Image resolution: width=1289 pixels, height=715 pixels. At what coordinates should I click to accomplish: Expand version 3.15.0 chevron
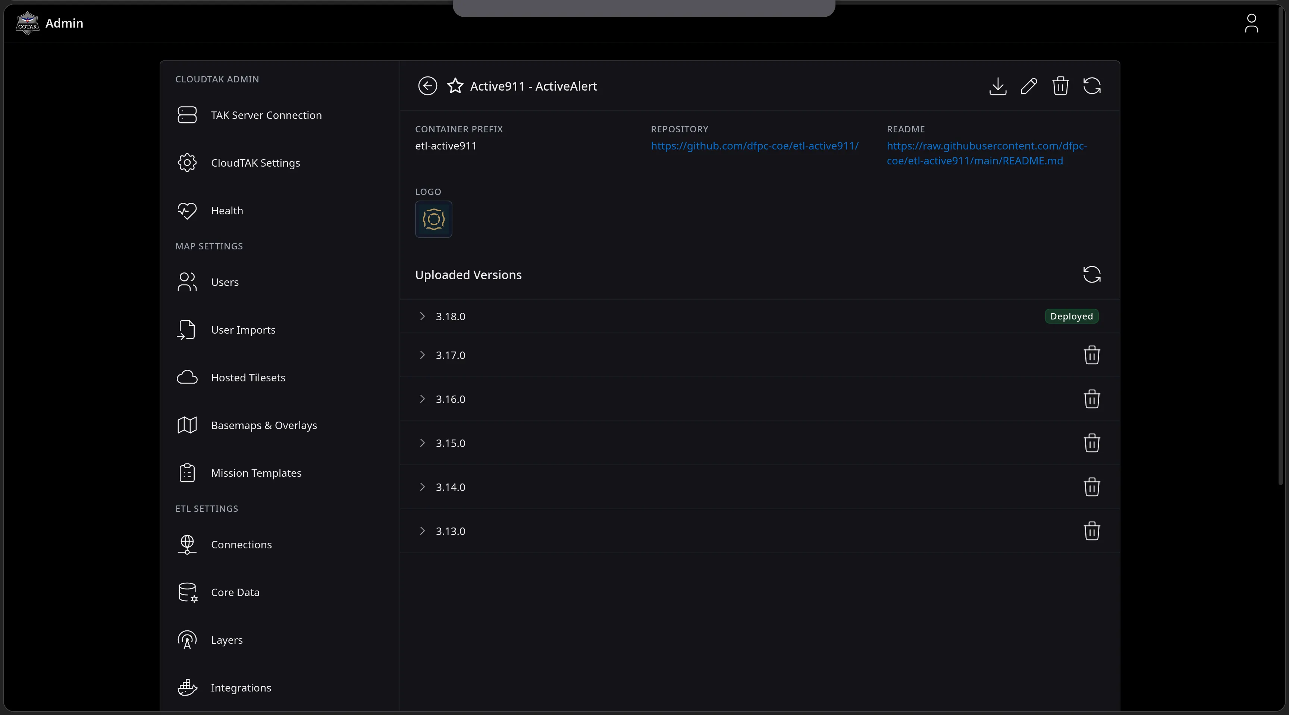coord(422,443)
